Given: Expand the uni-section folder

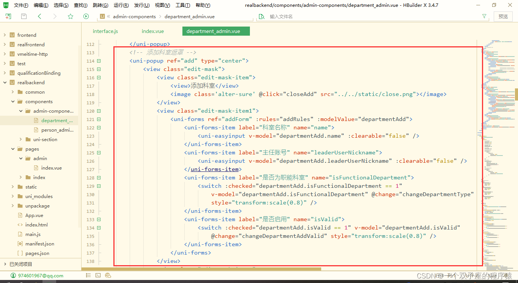Looking at the screenshot, I should 20,139.
